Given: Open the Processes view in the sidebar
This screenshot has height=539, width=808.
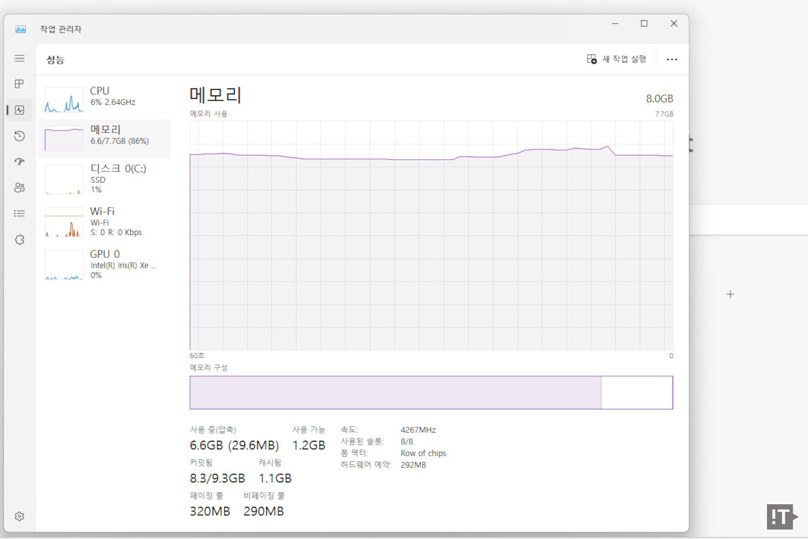Looking at the screenshot, I should coord(19,84).
